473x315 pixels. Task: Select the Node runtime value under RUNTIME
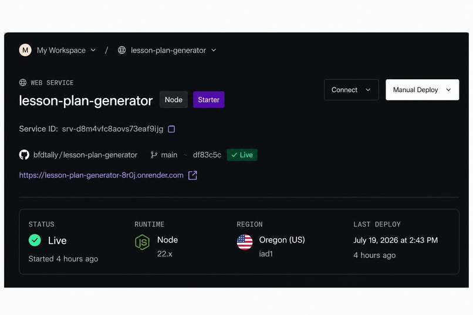[x=167, y=240]
